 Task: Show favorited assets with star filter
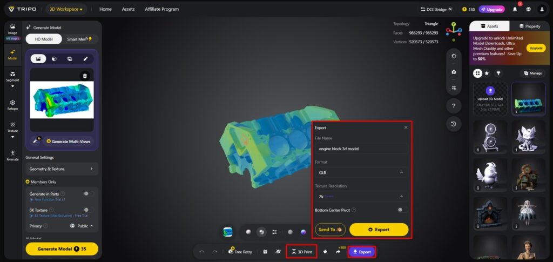coord(487,73)
